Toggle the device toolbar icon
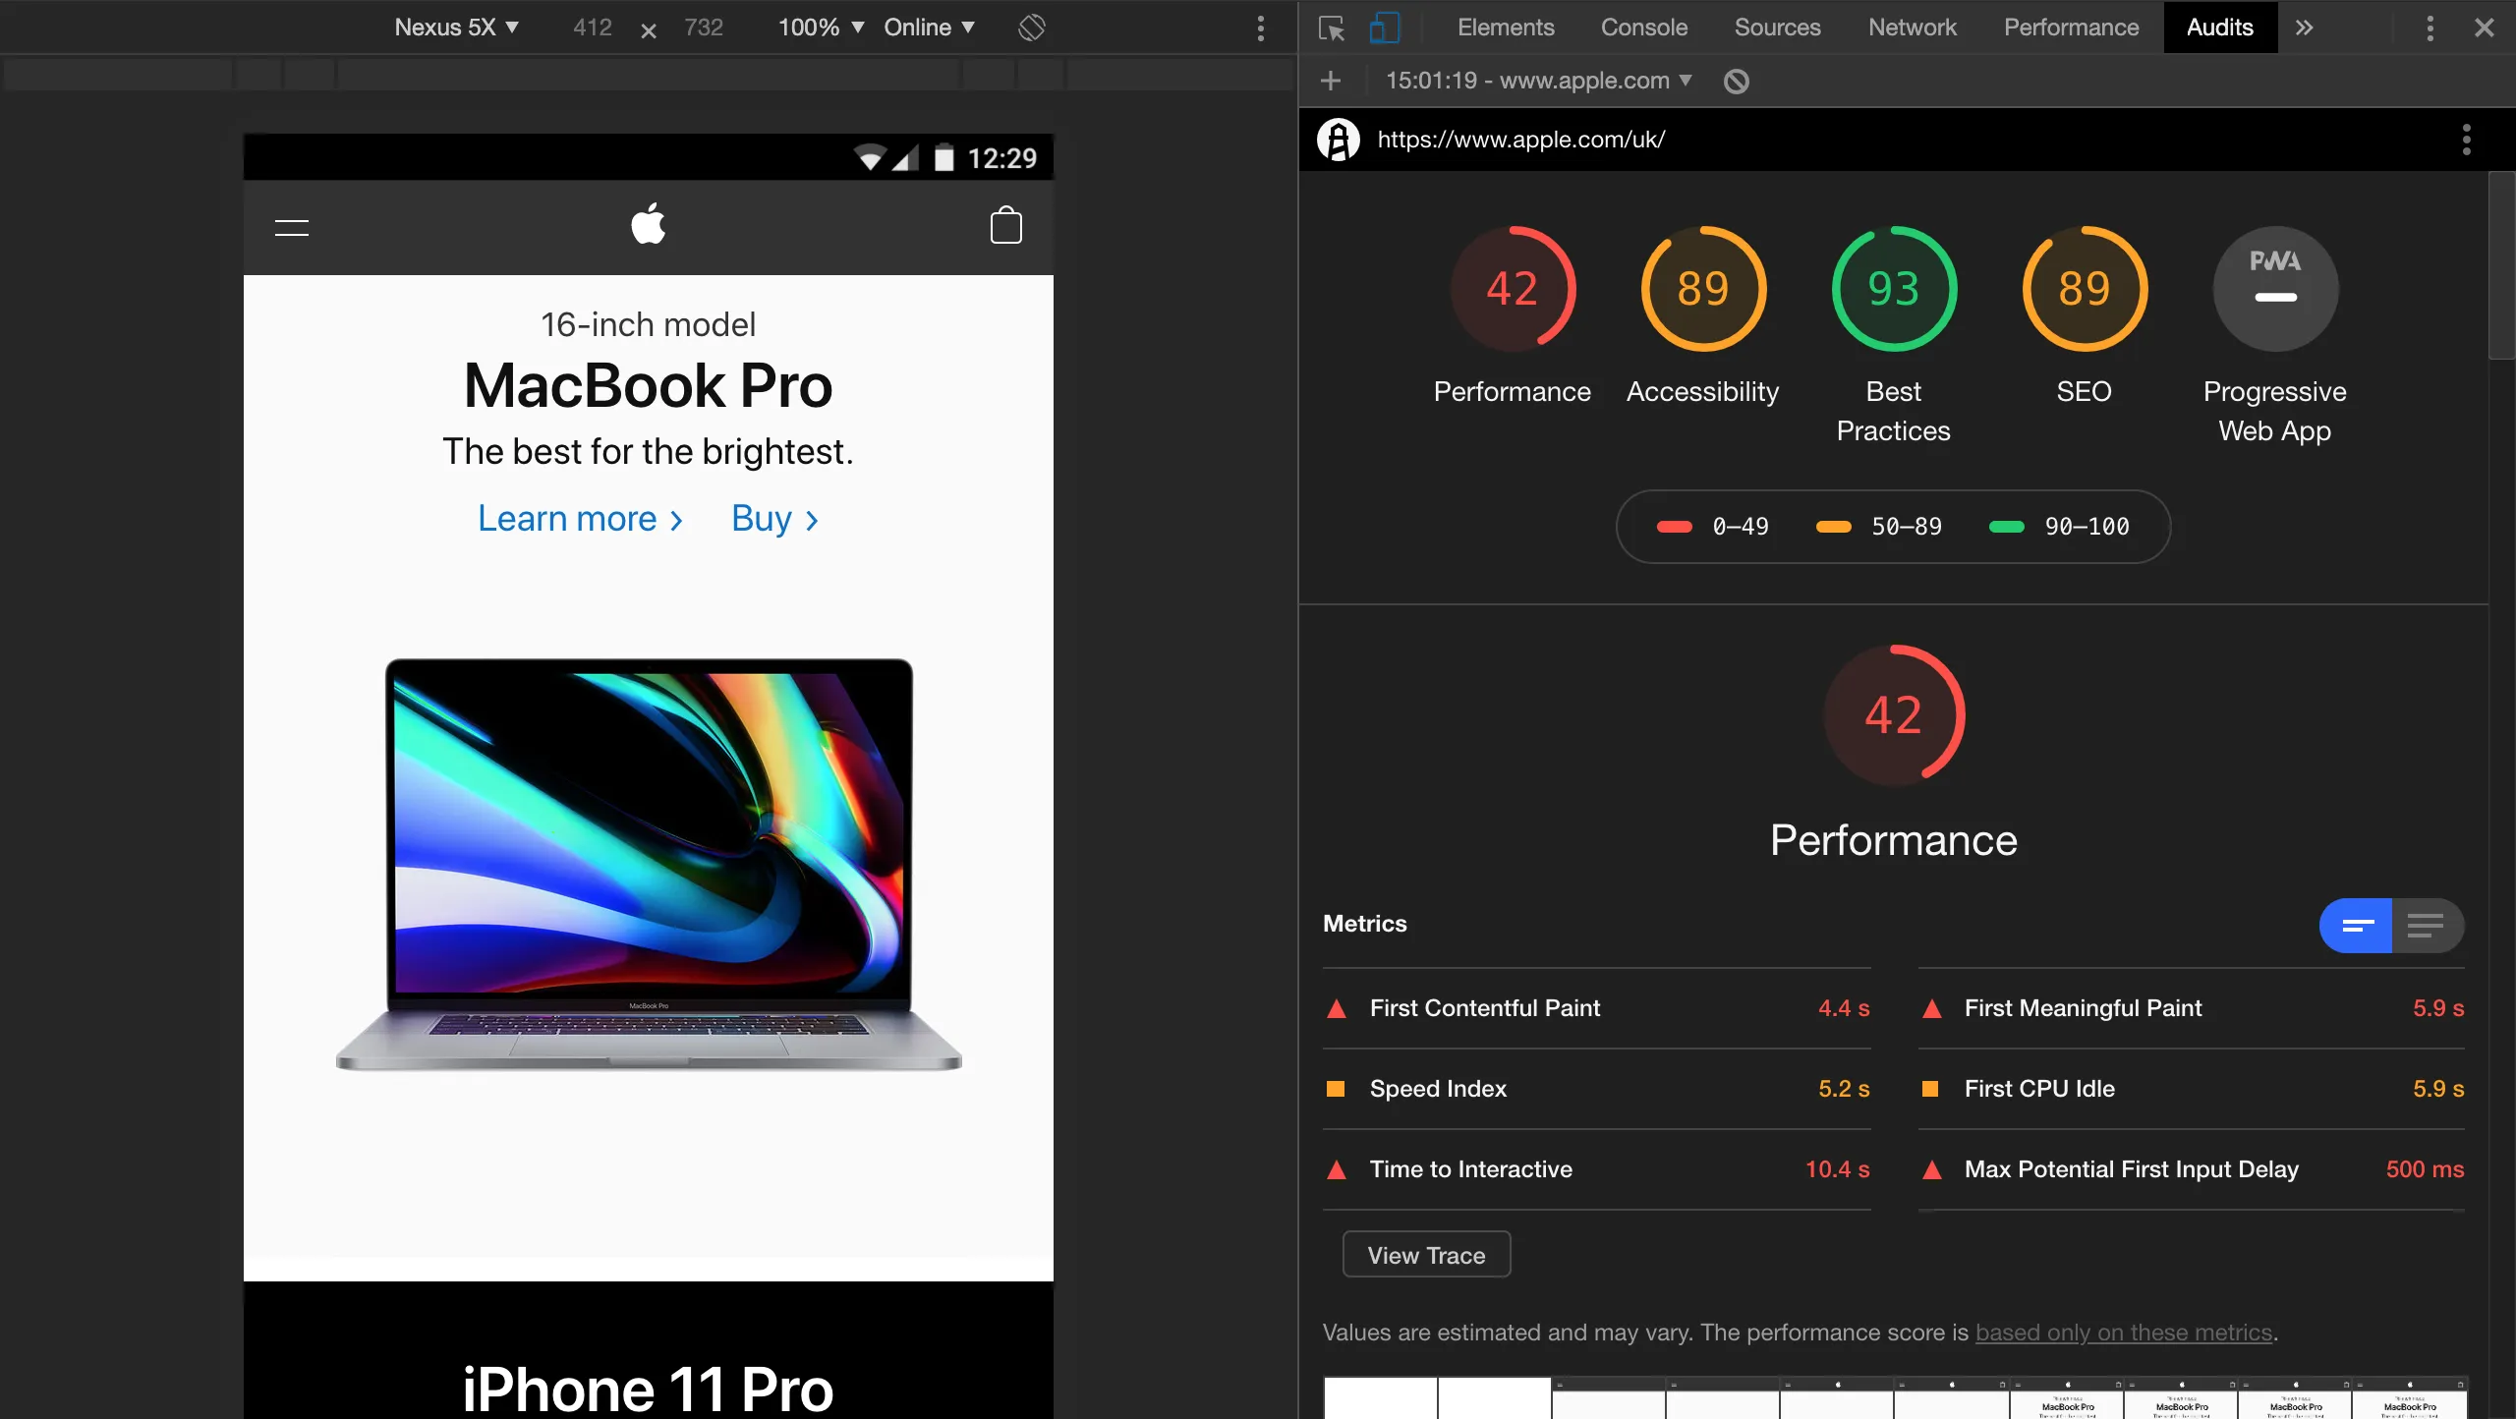2516x1419 pixels. tap(1385, 28)
